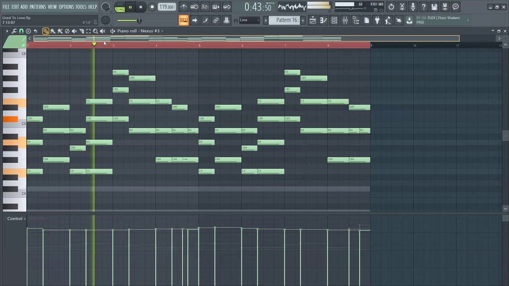The width and height of the screenshot is (509, 286).
Task: Toggle the piano roll magnet snap icon
Action: (x=21, y=31)
